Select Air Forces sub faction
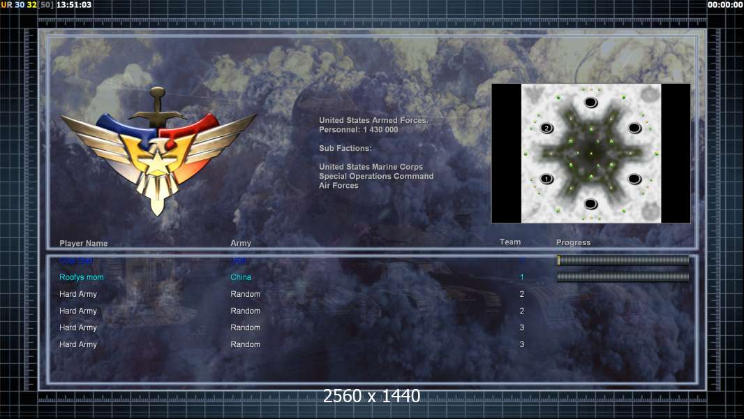The image size is (744, 419). [338, 186]
